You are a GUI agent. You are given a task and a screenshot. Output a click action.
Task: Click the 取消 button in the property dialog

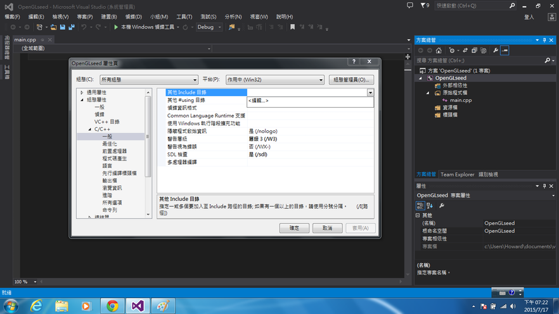(327, 228)
